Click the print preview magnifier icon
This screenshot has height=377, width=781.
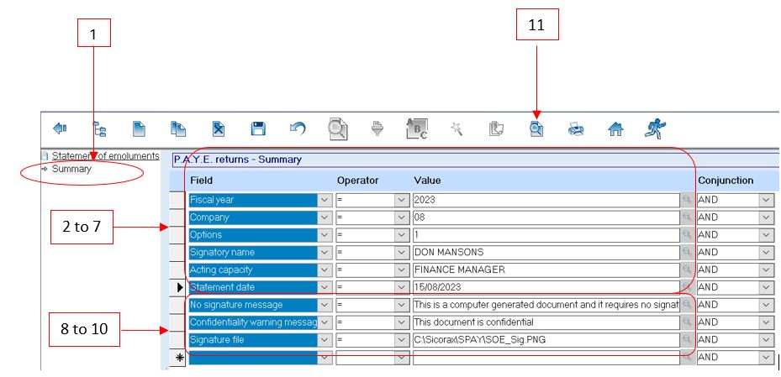pyautogui.click(x=536, y=128)
